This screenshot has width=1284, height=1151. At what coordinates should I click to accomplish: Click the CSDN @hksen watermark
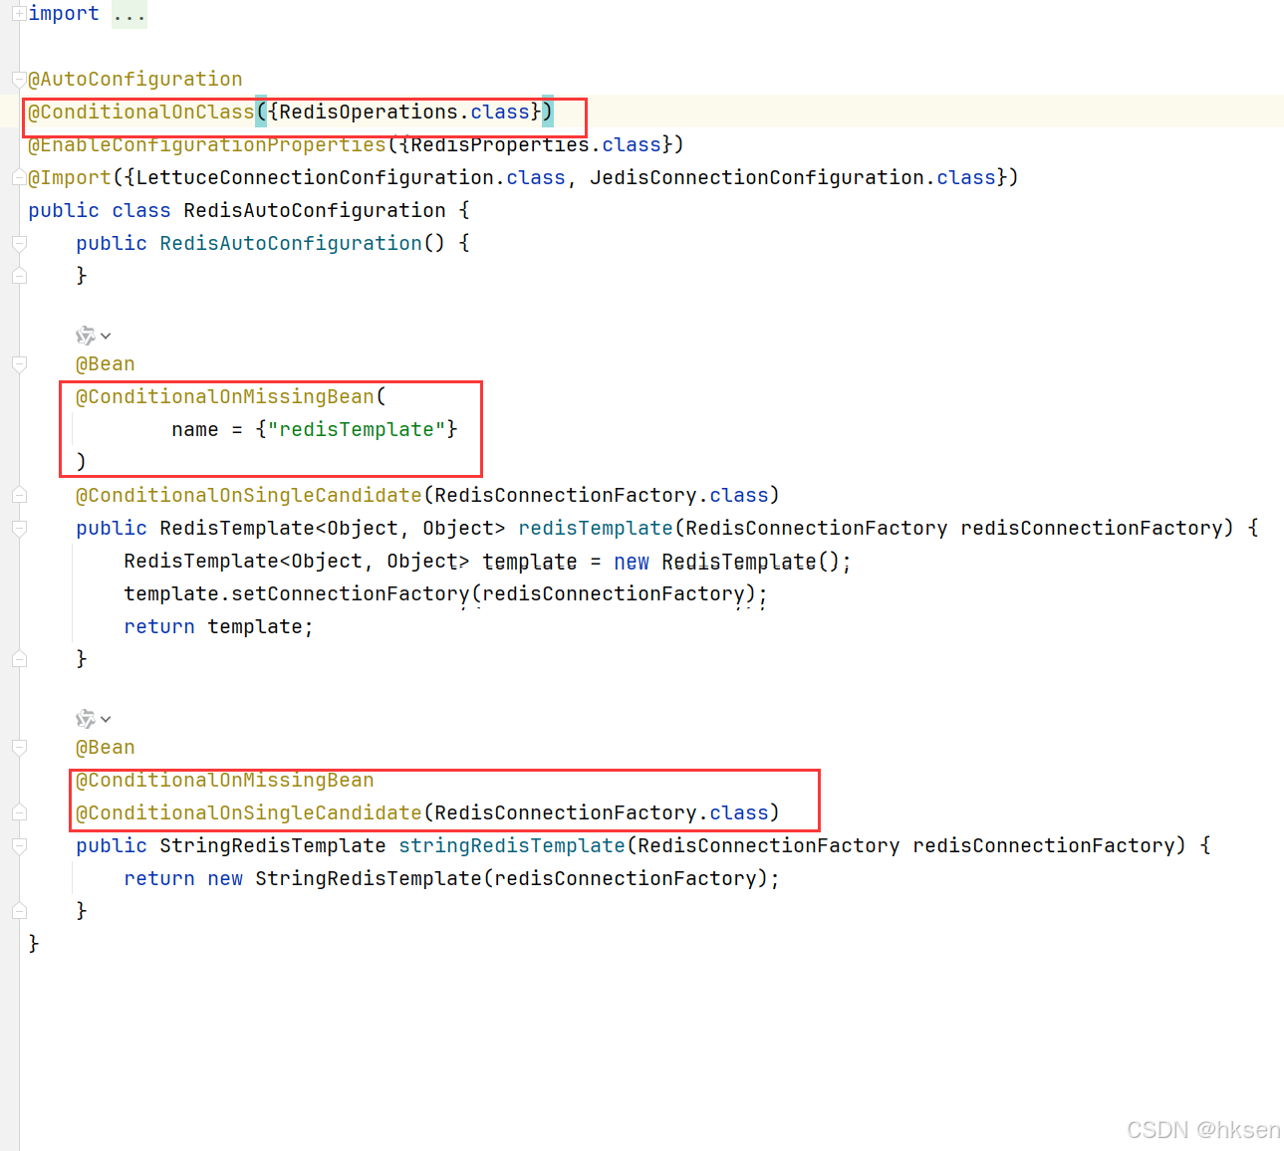[x=1202, y=1129]
